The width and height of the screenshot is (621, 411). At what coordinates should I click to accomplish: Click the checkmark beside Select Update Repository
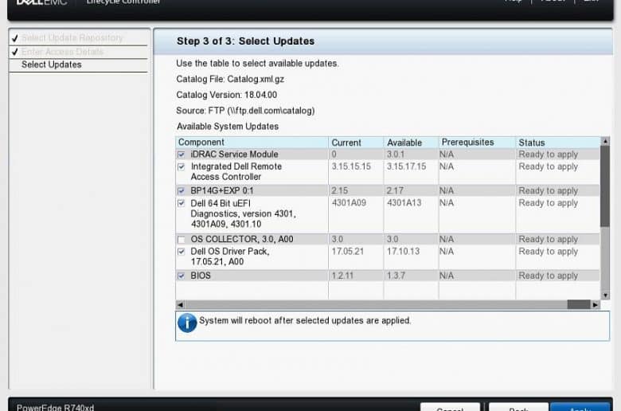click(x=15, y=38)
